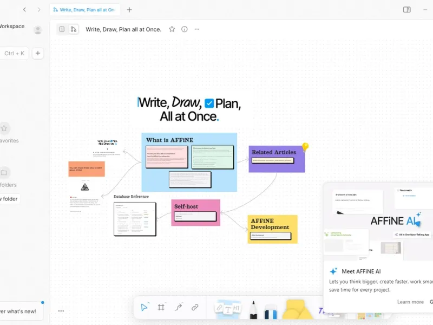Create a new doc with sidebar plus
The width and height of the screenshot is (433, 325).
tap(38, 53)
